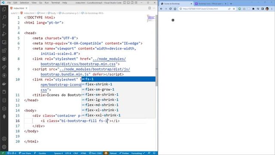Image resolution: width=275 pixels, height=155 pixels.
Task: Open the Manage gear in activity bar
Action: click(4, 147)
